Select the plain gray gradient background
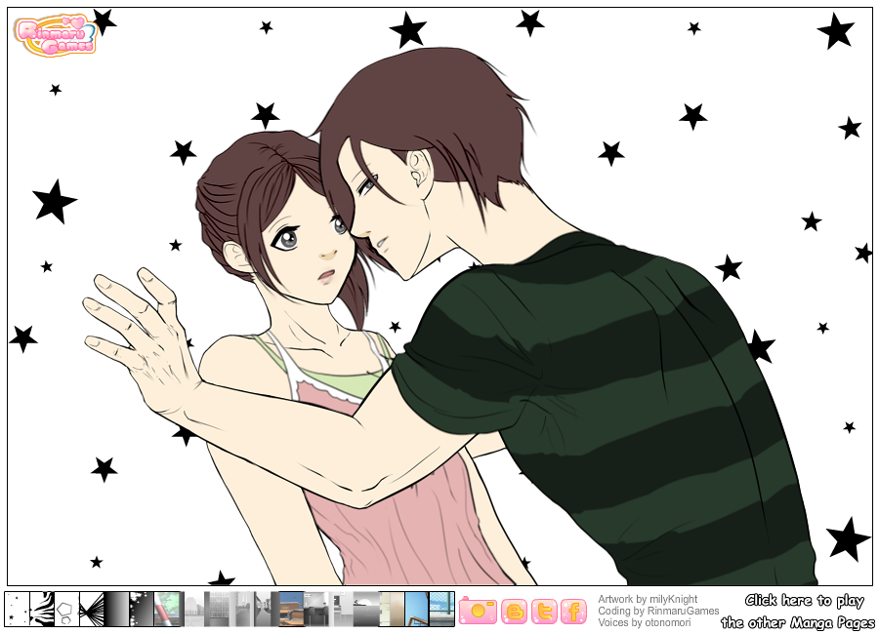The image size is (879, 634). pyautogui.click(x=116, y=609)
